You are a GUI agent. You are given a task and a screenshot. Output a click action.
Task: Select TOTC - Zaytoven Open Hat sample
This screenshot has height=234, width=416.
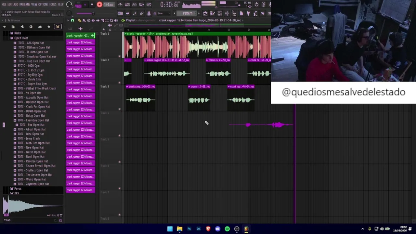click(31, 184)
